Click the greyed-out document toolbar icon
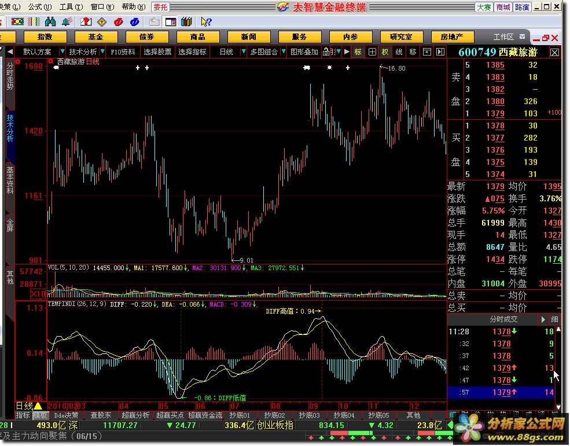Image resolution: width=570 pixels, height=446 pixels. [x=154, y=22]
